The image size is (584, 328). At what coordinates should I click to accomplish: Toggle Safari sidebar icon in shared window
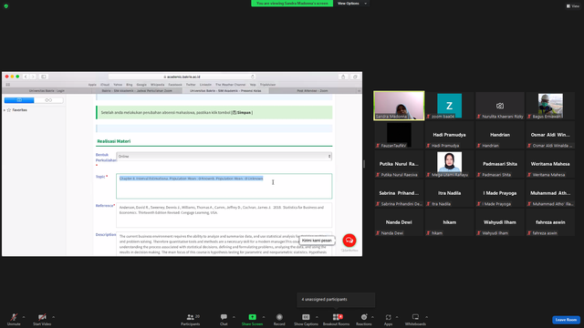[x=44, y=77]
